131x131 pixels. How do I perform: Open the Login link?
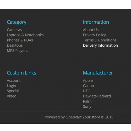tap(12, 86)
